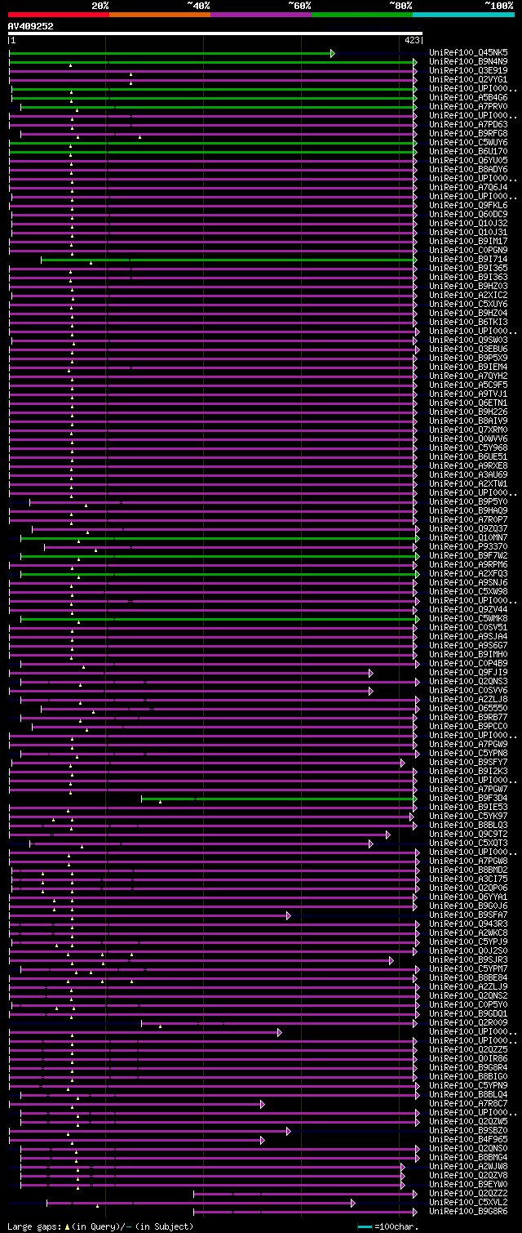
Task: Select hit label UniRef100_A7QYH2
Action: (x=469, y=376)
